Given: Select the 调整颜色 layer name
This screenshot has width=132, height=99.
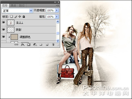Looking at the screenshot, I should coord(25,37).
